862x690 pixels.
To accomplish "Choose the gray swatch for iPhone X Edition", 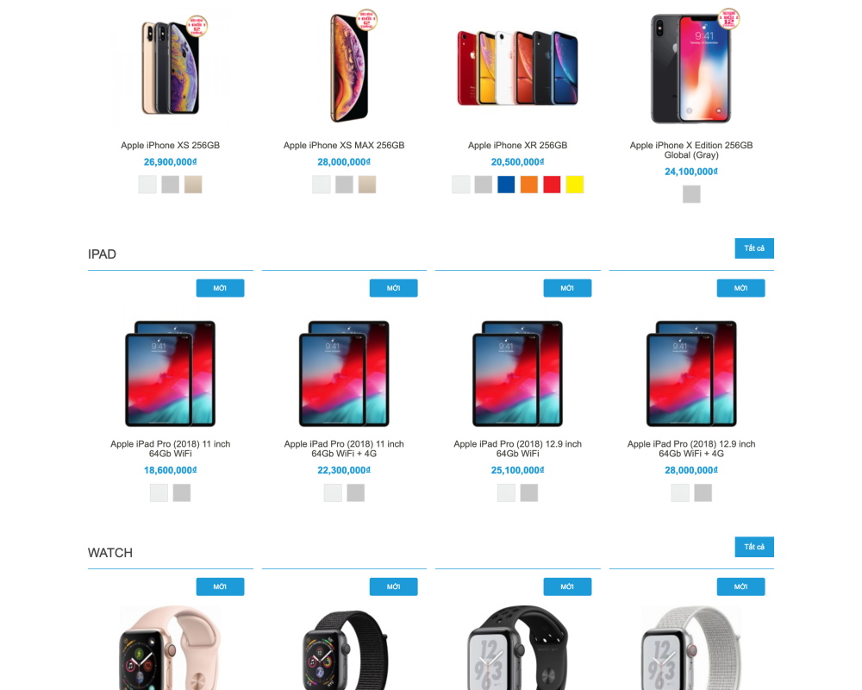I will [691, 194].
